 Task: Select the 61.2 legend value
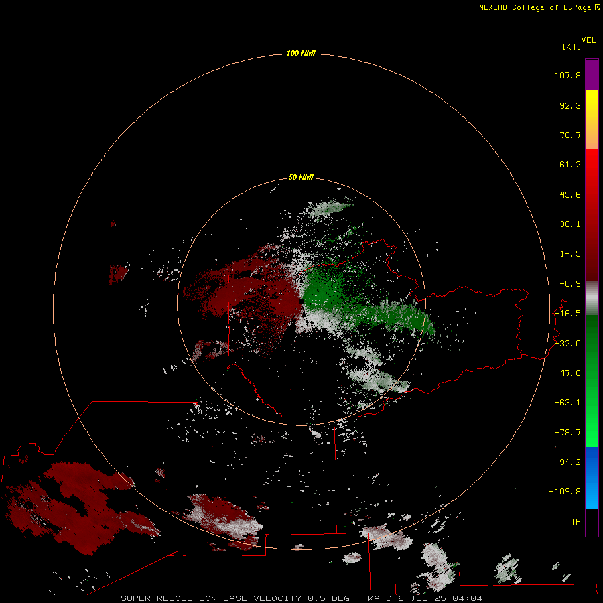570,165
